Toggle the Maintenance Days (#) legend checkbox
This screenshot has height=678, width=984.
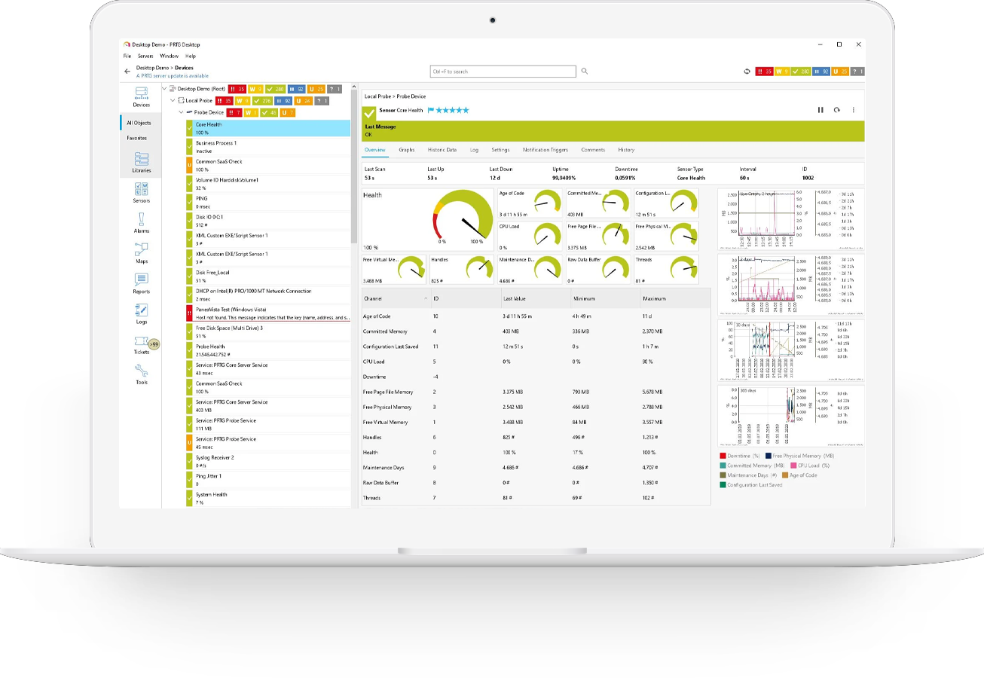coord(723,475)
